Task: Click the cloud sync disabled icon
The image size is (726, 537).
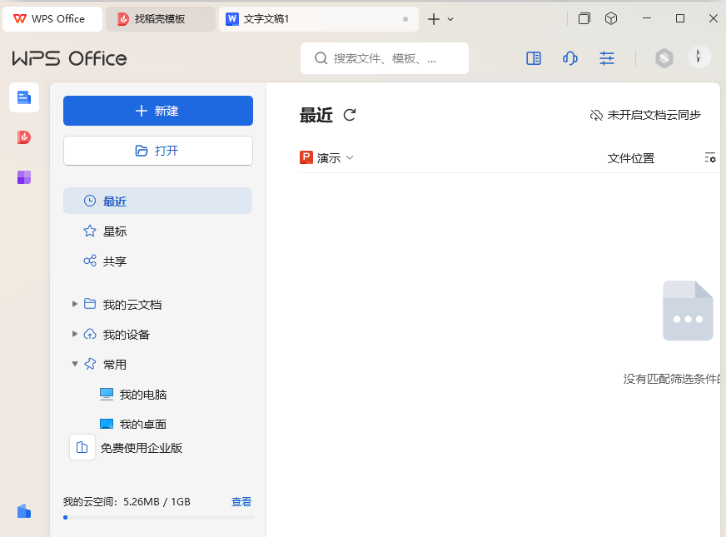Action: click(x=596, y=115)
